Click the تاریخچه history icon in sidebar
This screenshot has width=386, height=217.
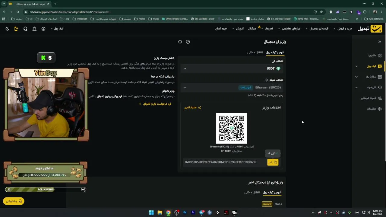click(x=380, y=87)
